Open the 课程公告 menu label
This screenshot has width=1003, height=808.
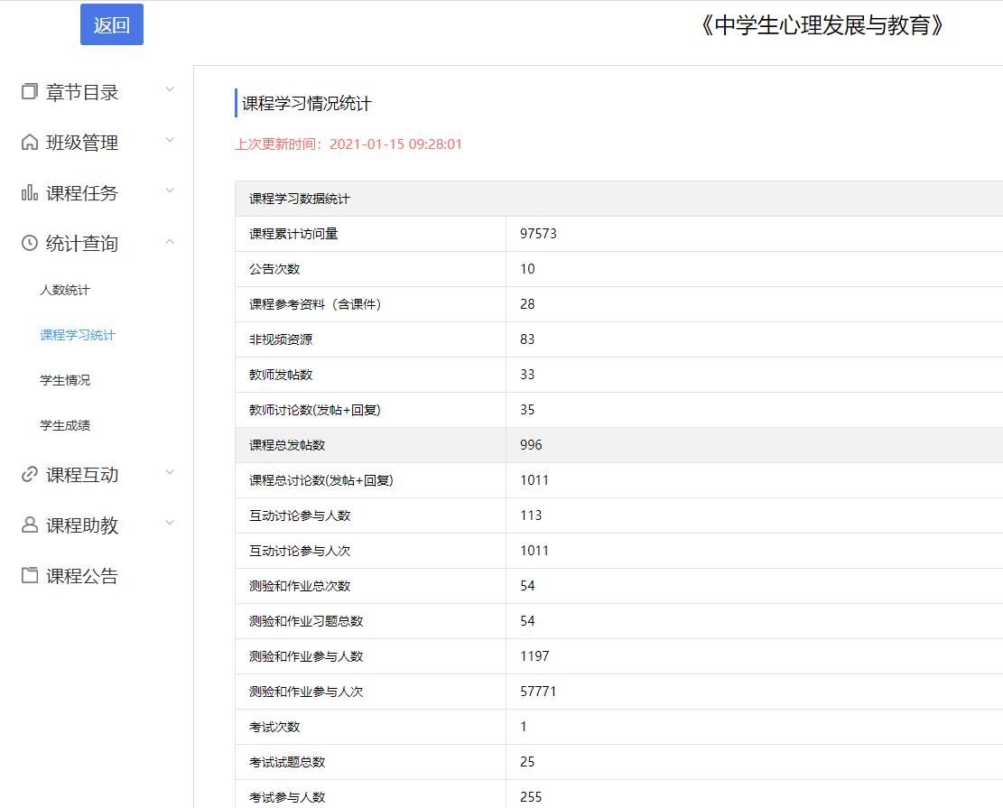82,576
